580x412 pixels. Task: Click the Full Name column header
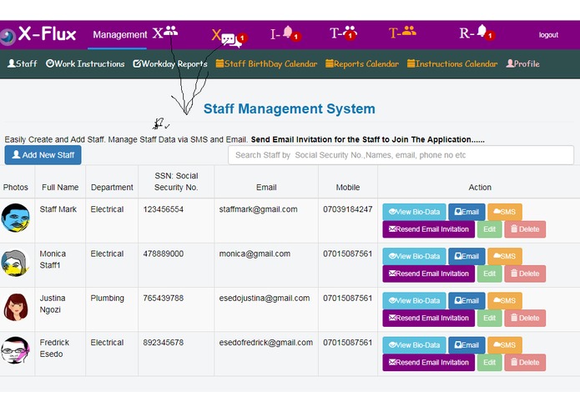60,188
